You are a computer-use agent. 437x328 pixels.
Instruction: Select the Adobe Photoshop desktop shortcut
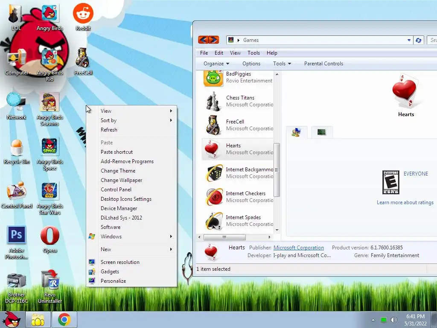coord(17,243)
